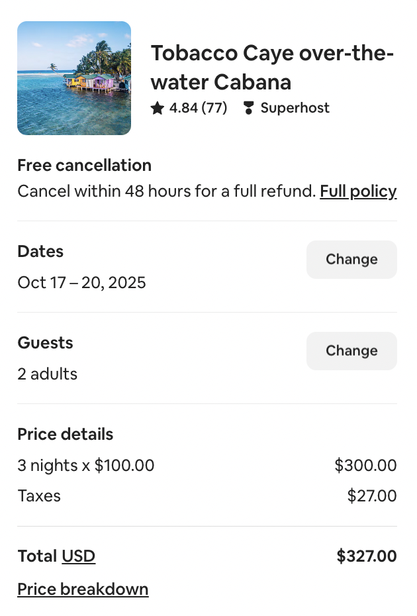The height and width of the screenshot is (616, 417).
Task: Click the 3 nights x $100.00 line
Action: coord(86,466)
